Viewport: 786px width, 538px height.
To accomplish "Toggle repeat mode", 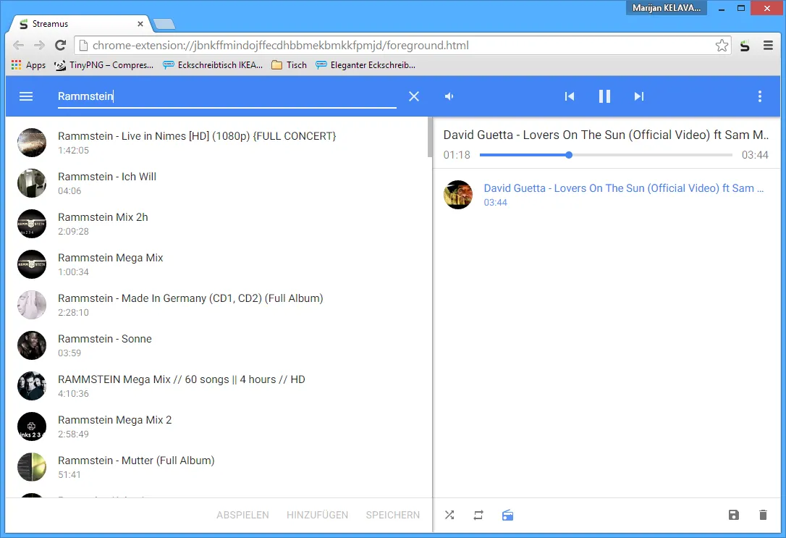I will point(478,515).
